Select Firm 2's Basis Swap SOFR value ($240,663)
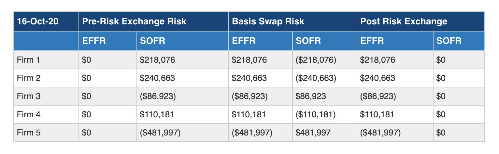The width and height of the screenshot is (499, 154). (316, 78)
